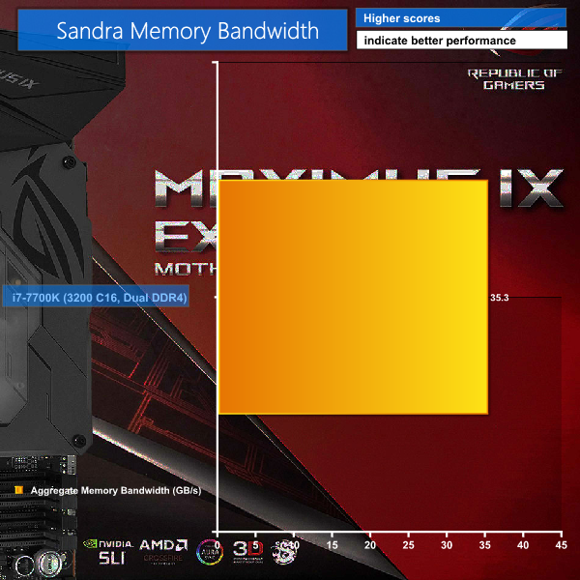
Task: Click the orange legend color swatch
Action: pos(19,490)
